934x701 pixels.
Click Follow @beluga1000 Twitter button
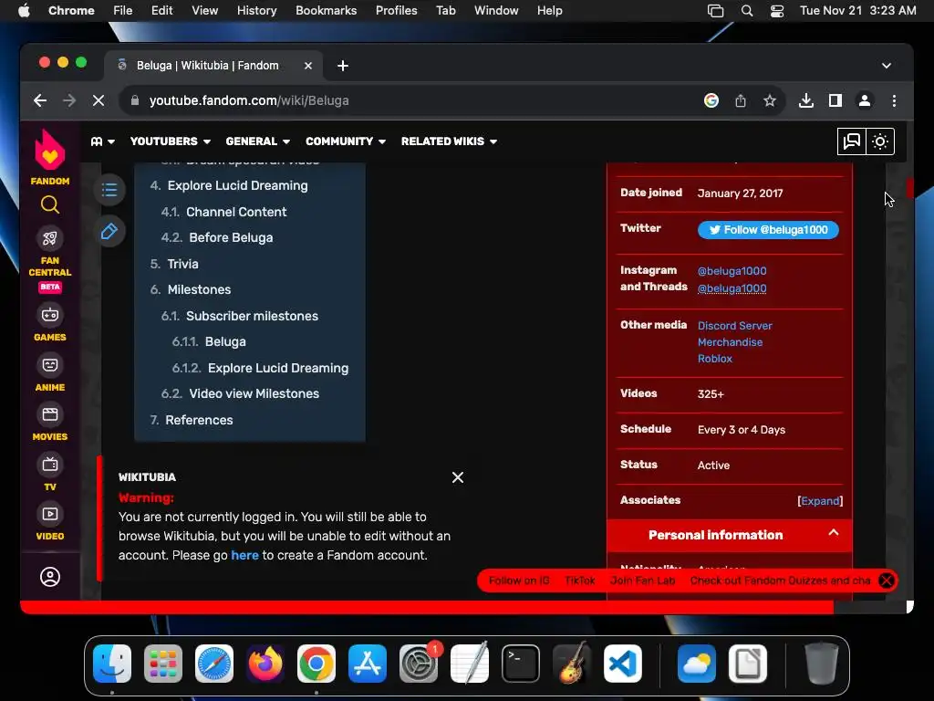[768, 229]
